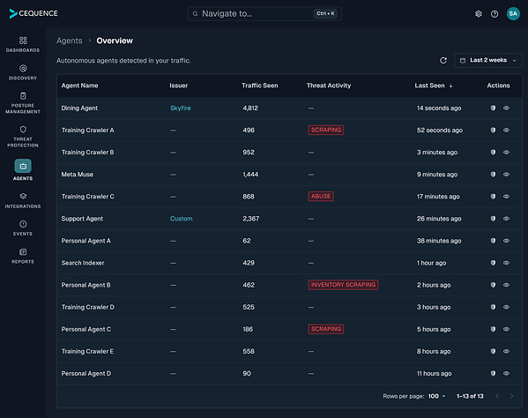Click shield icon for Meta Muse

(x=493, y=174)
